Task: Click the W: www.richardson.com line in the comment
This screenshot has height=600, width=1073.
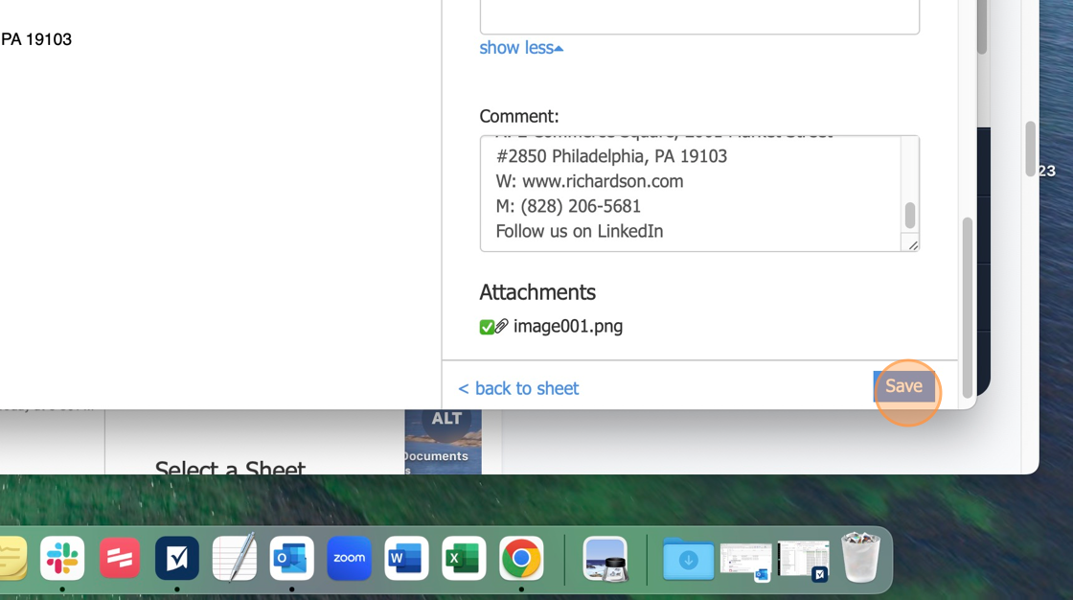Action: pyautogui.click(x=589, y=181)
